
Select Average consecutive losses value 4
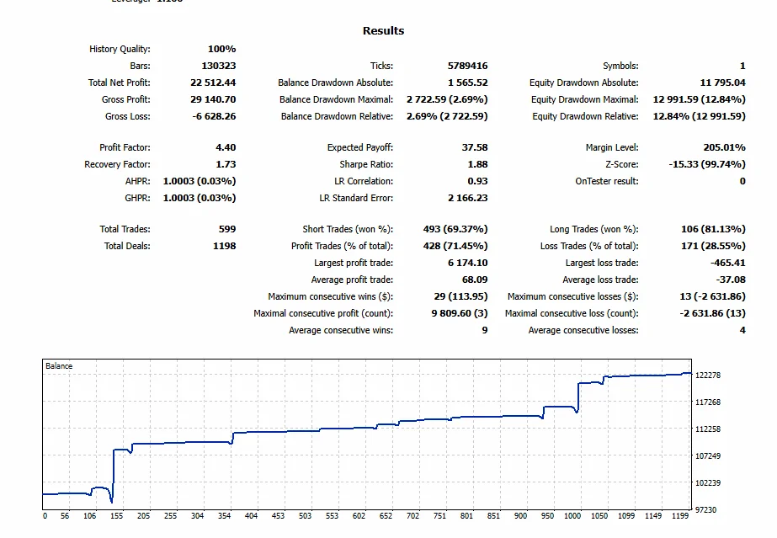(x=742, y=330)
